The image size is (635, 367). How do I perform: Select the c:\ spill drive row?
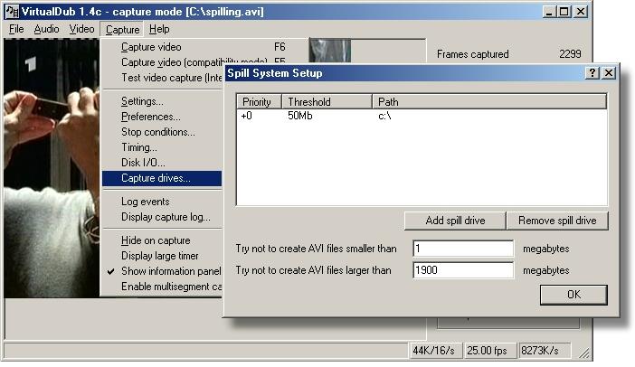[x=389, y=117]
